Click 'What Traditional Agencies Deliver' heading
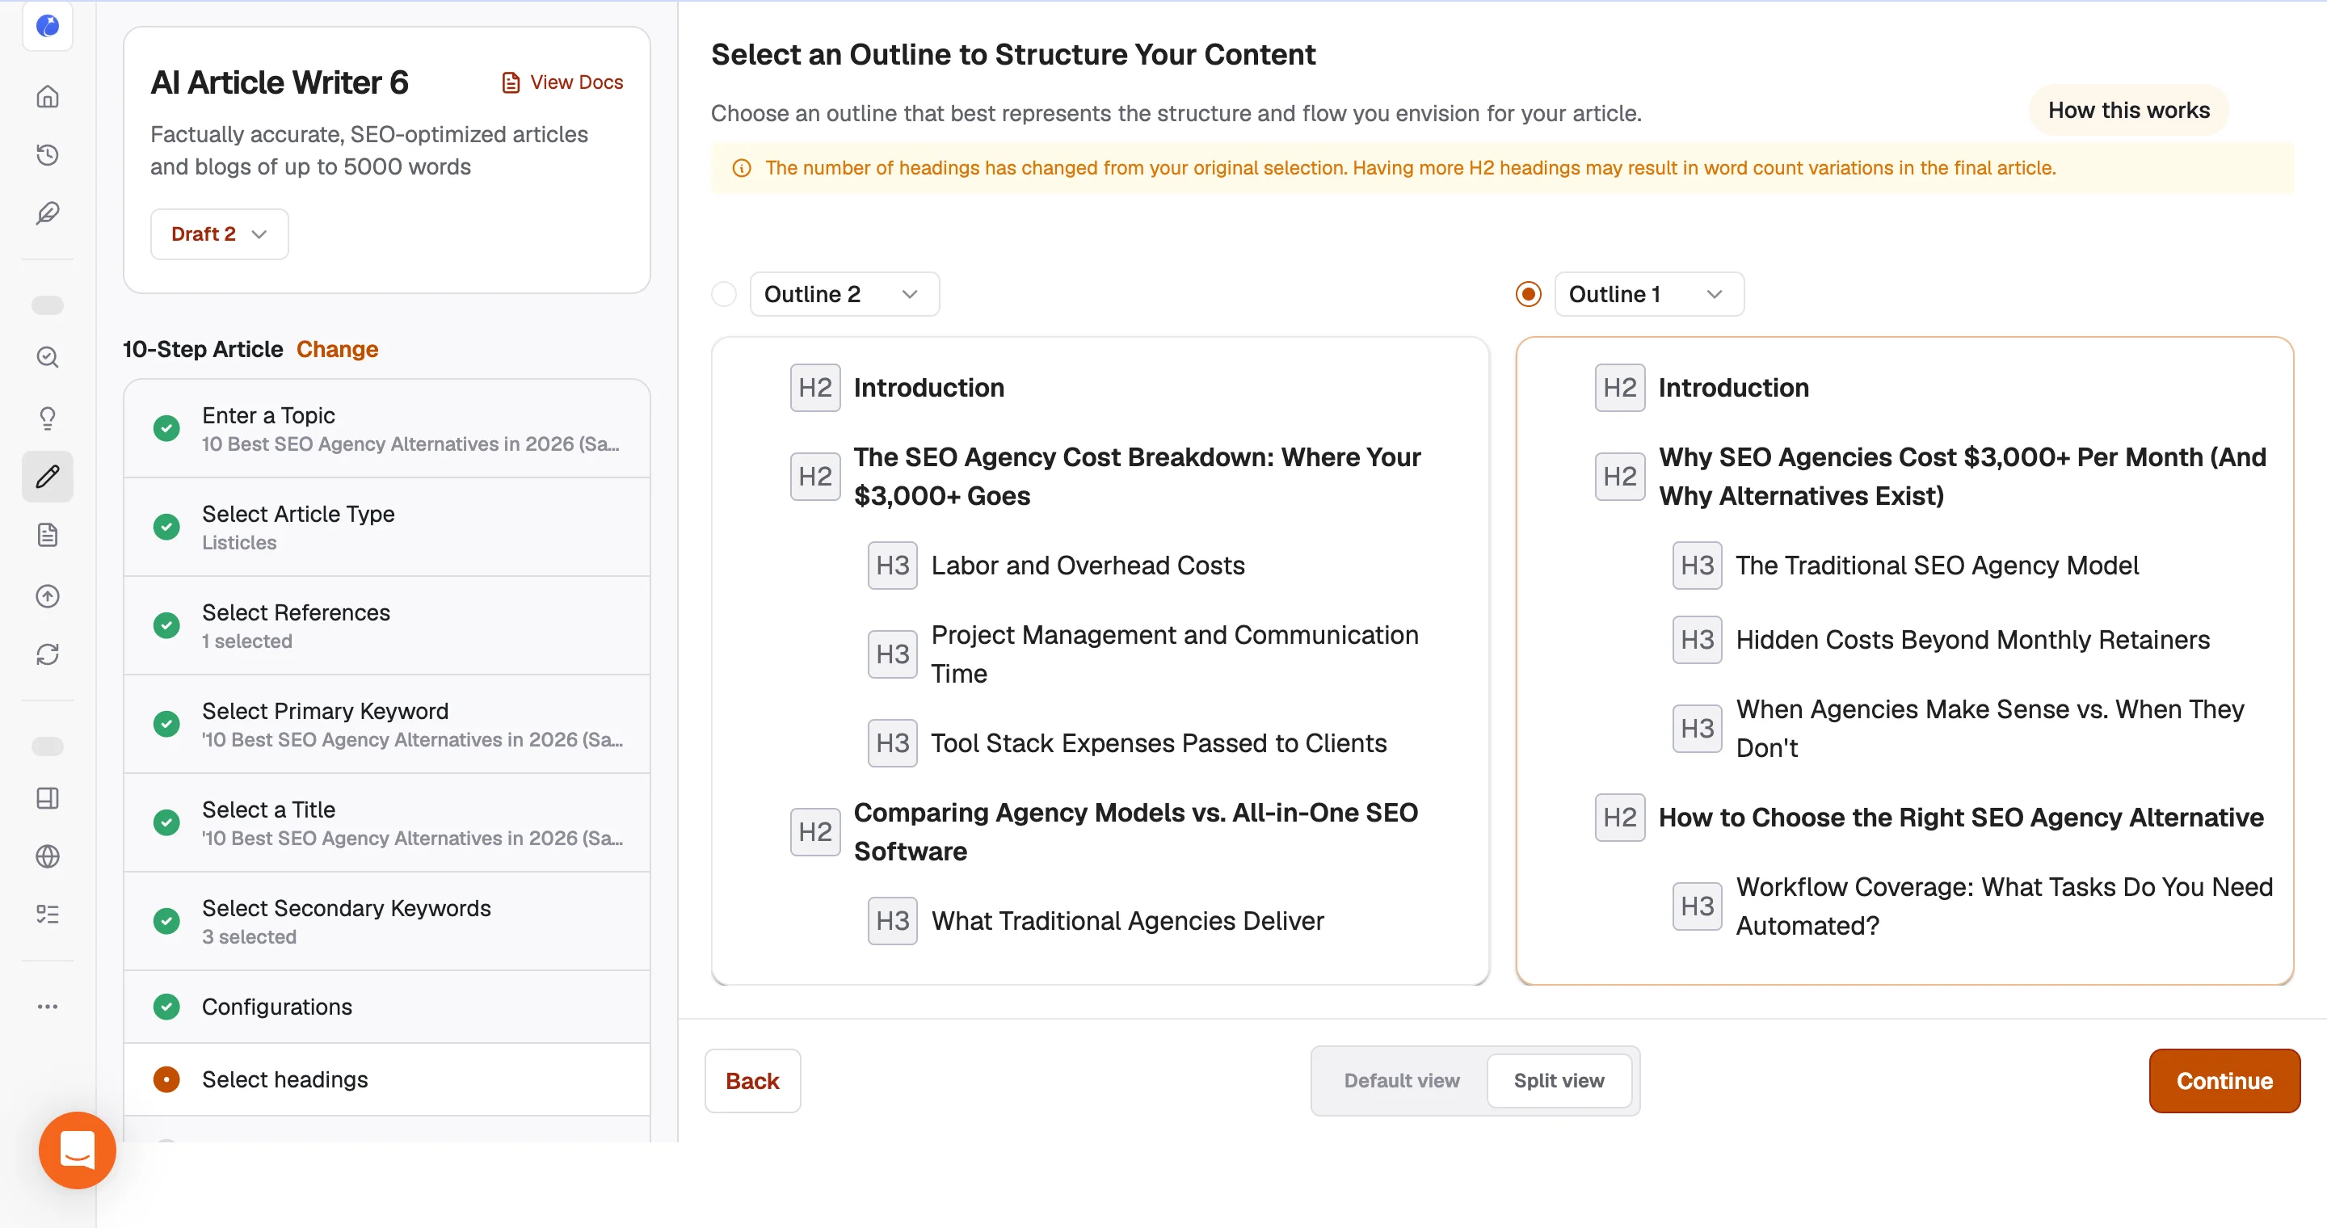2327x1228 pixels. click(1127, 921)
